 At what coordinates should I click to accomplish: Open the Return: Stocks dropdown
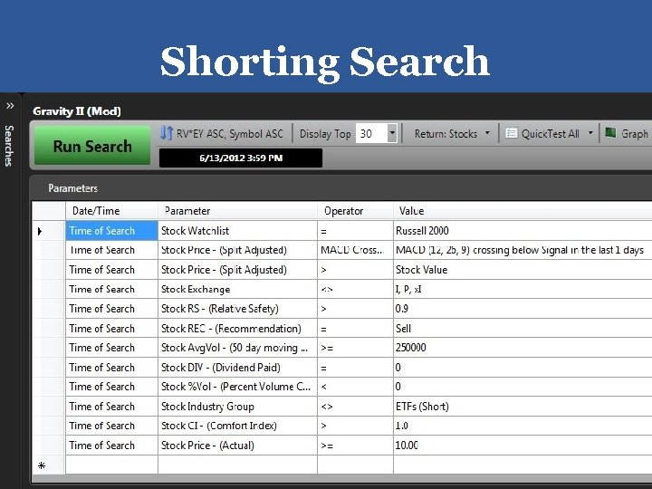[x=452, y=133]
